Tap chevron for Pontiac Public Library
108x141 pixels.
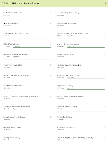pos(104,117)
